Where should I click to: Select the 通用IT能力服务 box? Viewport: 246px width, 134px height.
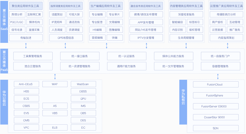(127, 66)
